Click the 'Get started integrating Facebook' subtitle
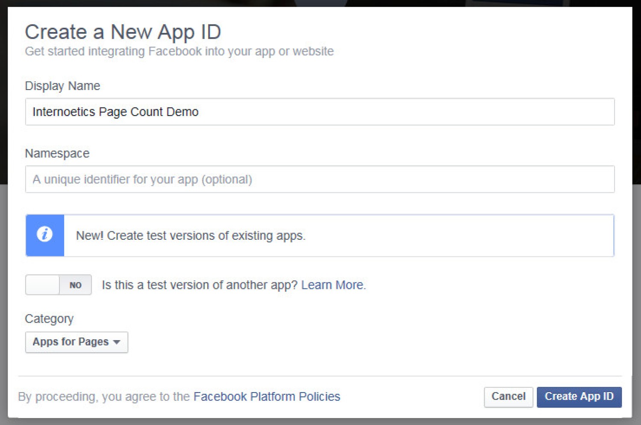 coord(179,51)
